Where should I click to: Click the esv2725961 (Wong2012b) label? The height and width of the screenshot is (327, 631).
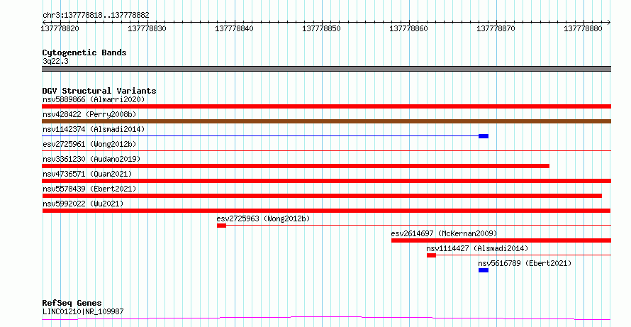click(89, 144)
